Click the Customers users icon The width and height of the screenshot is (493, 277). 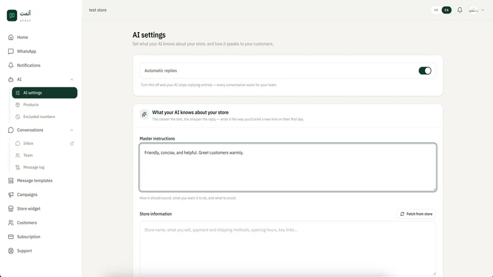(x=10, y=223)
